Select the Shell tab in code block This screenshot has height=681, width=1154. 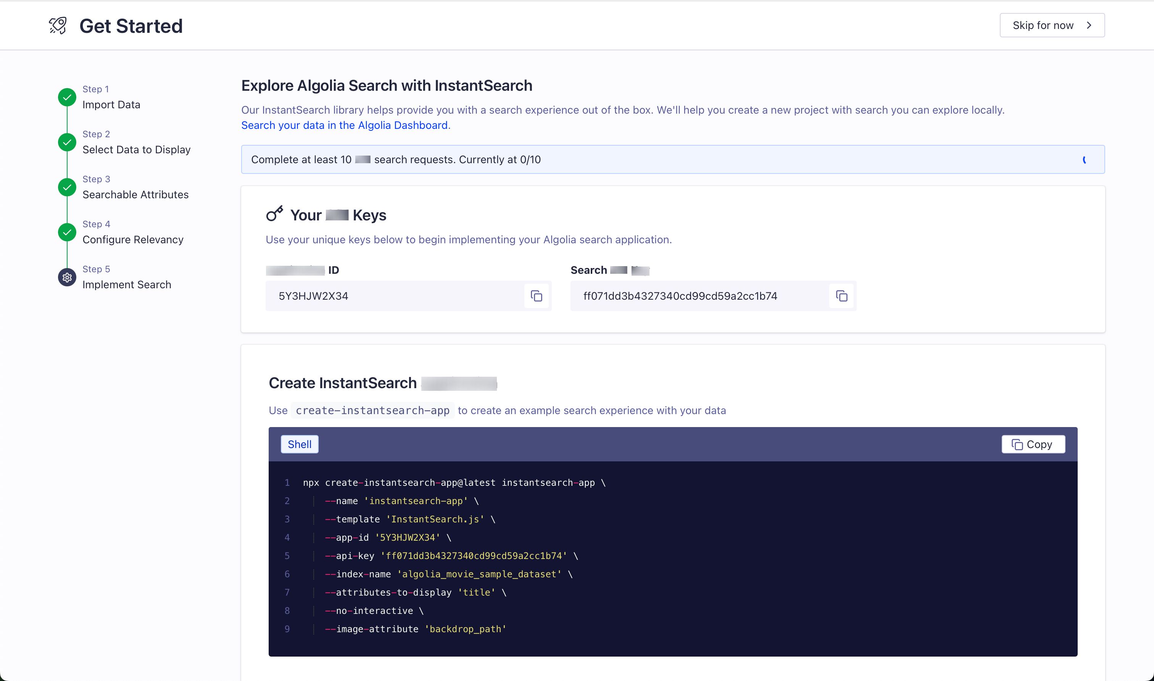click(300, 444)
